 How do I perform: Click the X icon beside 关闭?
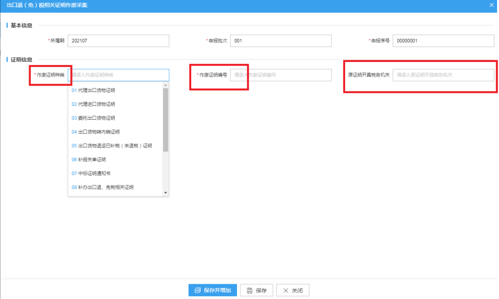coord(286,290)
